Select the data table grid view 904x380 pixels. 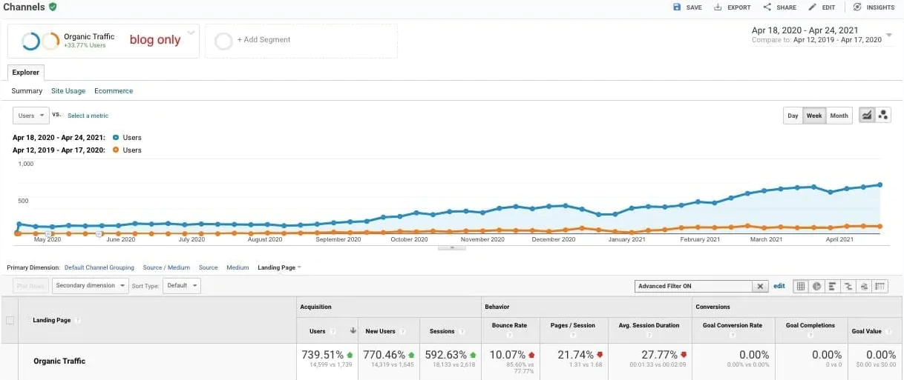[801, 286]
